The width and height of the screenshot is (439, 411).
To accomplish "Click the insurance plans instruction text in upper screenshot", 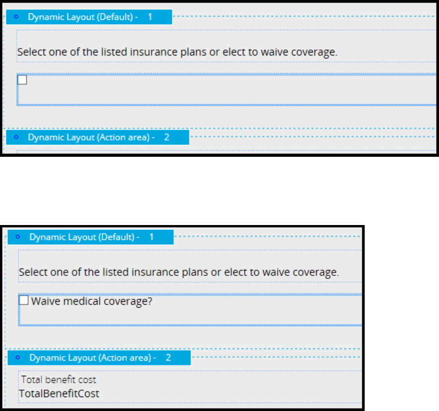I will pyautogui.click(x=177, y=51).
